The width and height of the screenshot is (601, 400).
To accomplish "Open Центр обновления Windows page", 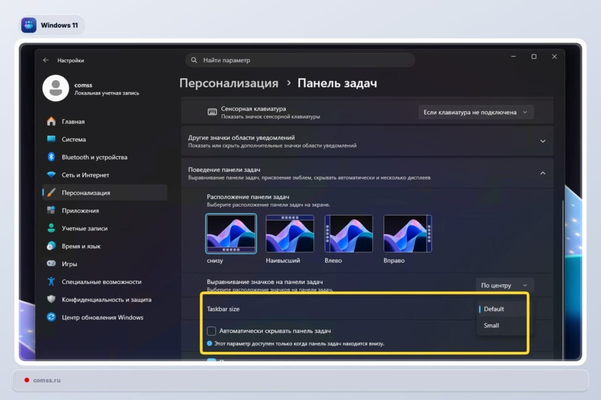I will (x=105, y=317).
